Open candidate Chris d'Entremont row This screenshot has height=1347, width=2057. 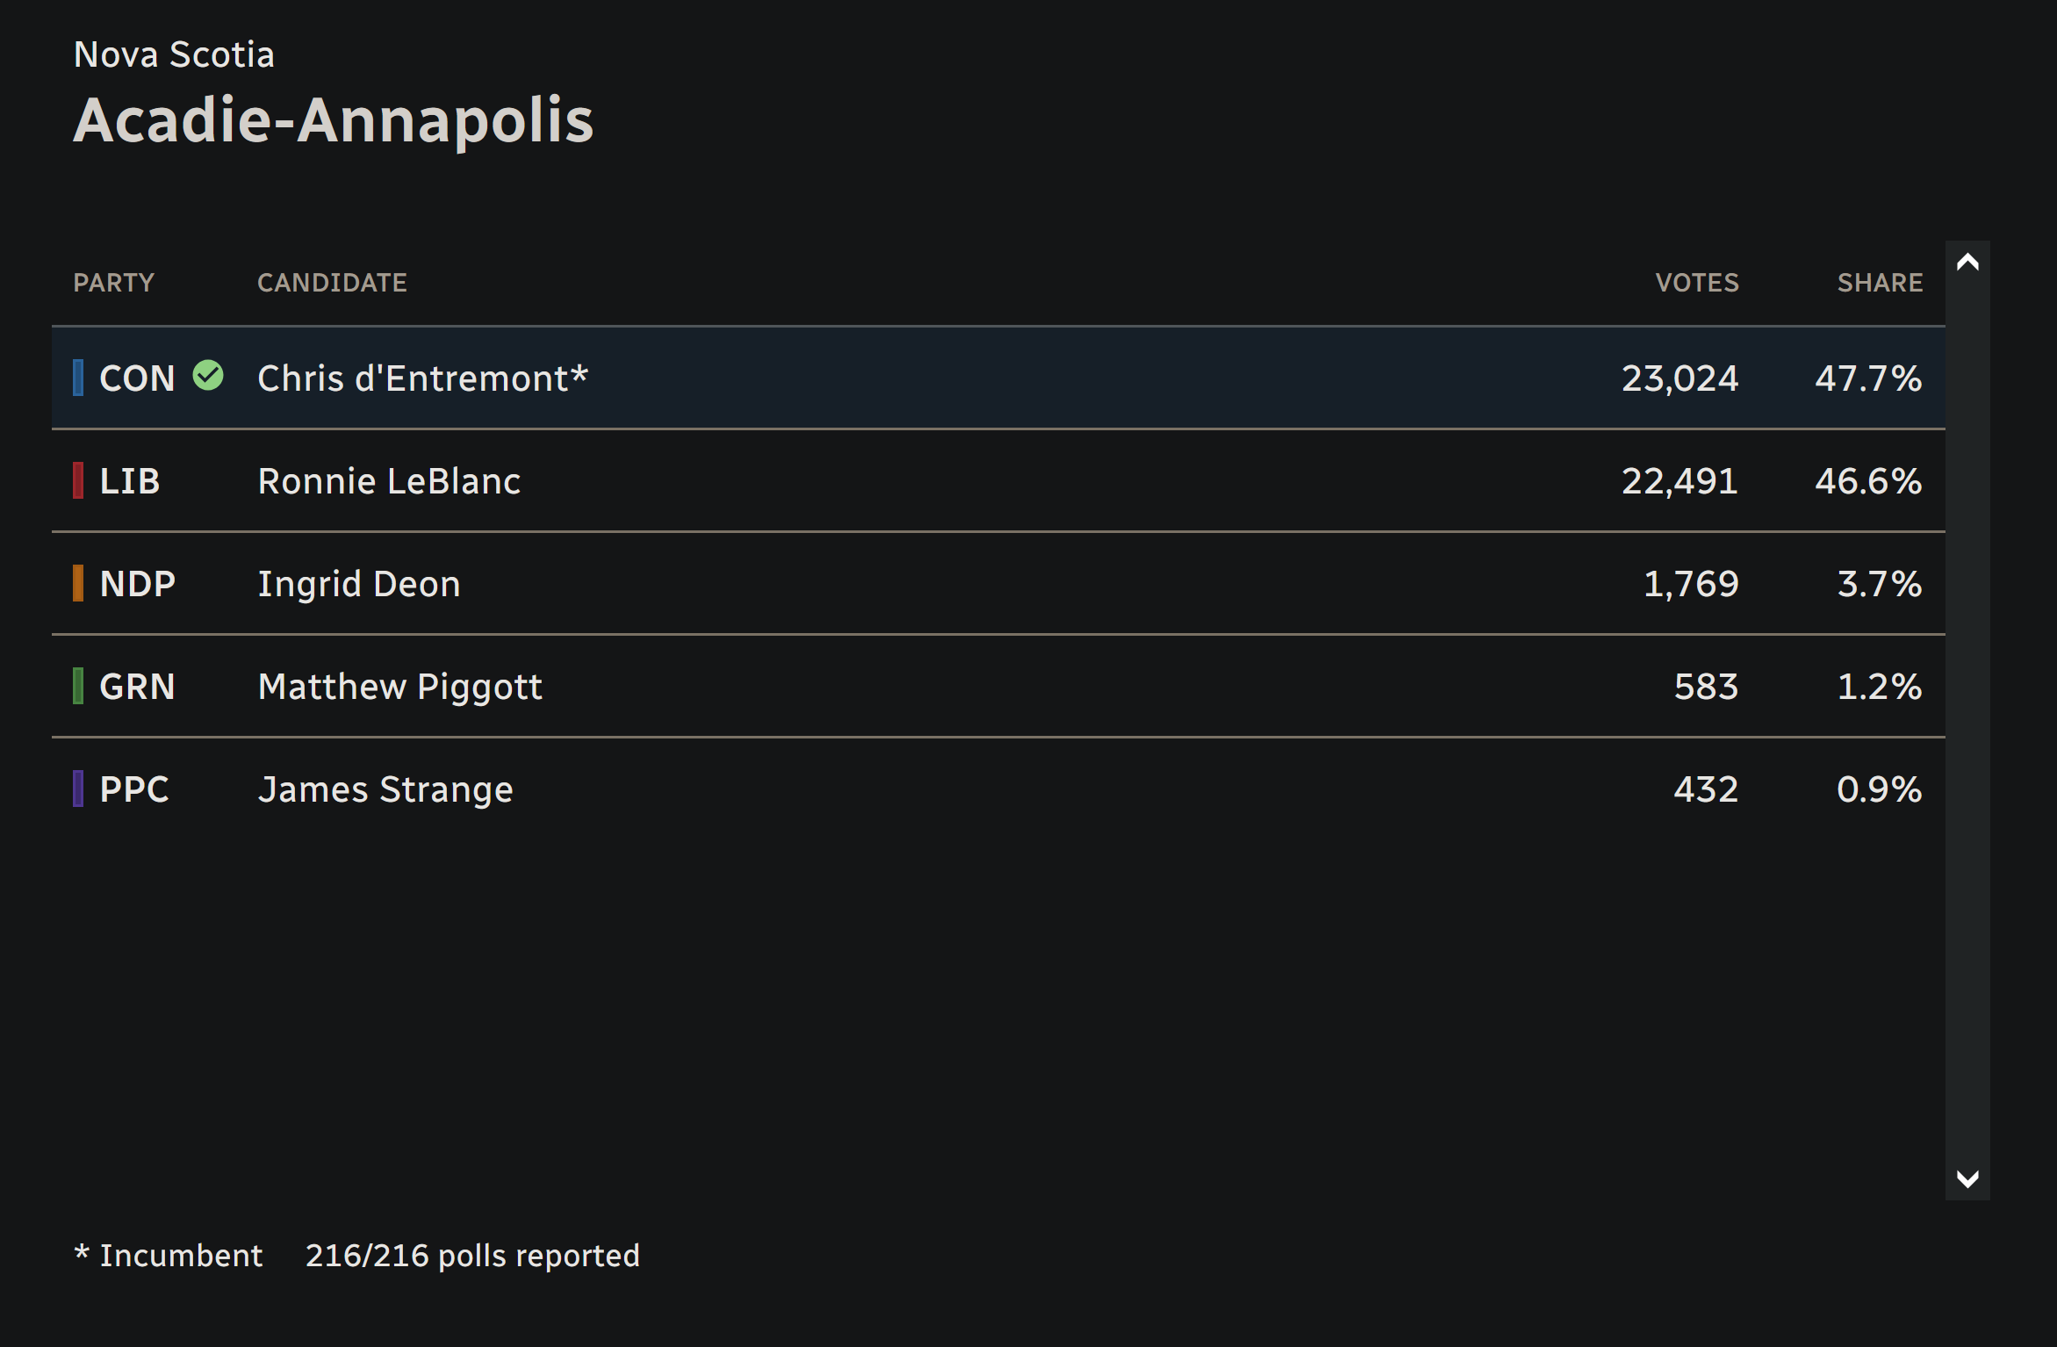pyautogui.click(x=998, y=378)
